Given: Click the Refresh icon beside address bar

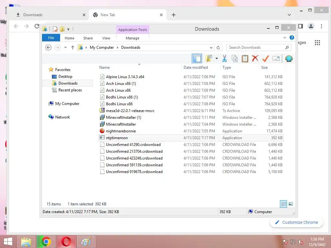Looking at the screenshot, I should click(x=218, y=48).
